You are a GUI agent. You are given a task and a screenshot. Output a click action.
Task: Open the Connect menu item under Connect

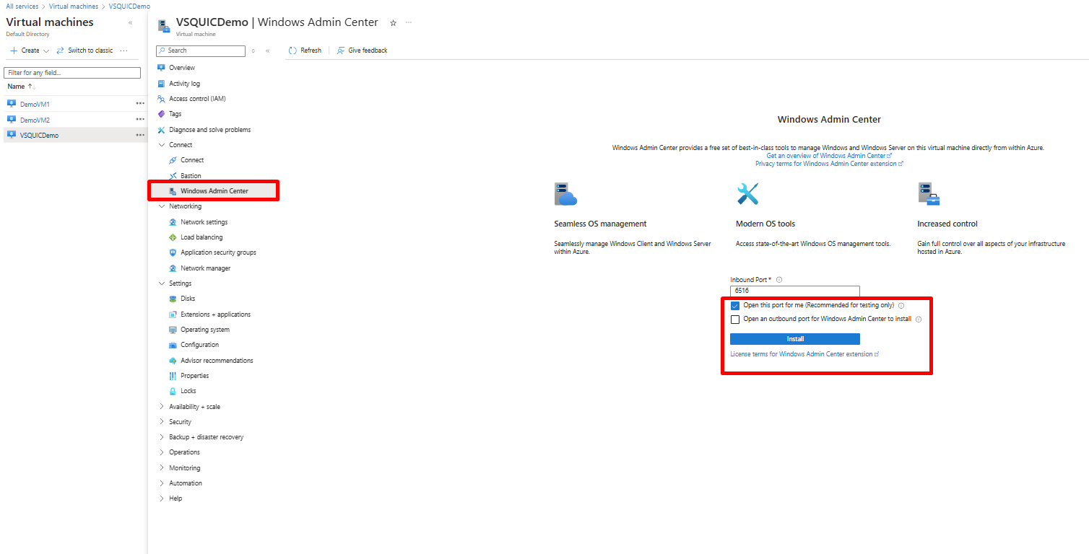tap(192, 160)
